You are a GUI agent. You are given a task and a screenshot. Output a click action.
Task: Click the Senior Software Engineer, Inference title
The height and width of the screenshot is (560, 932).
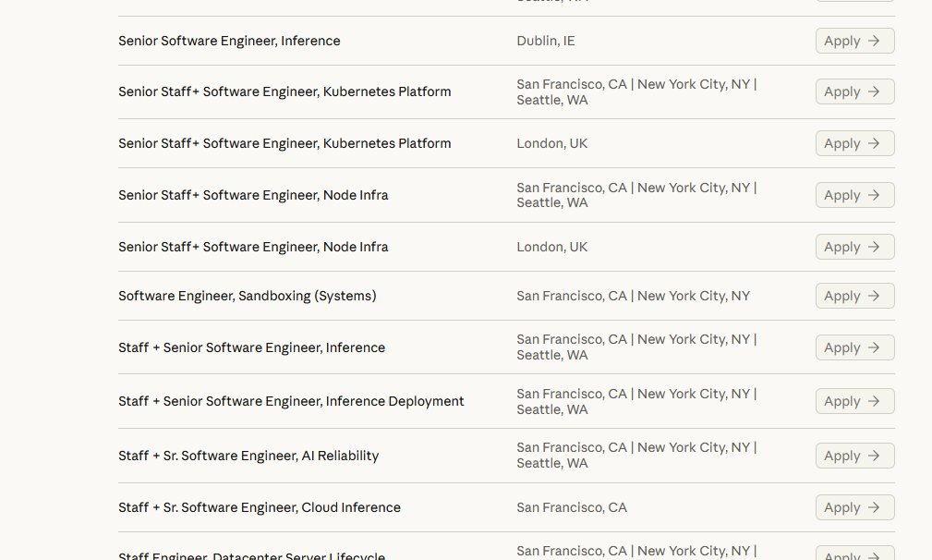pyautogui.click(x=229, y=41)
